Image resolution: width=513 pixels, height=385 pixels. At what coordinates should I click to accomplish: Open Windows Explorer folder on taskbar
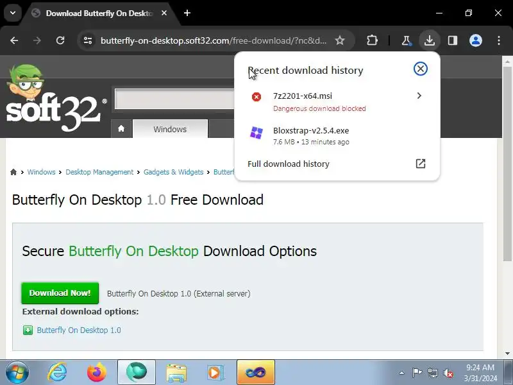coord(176,373)
